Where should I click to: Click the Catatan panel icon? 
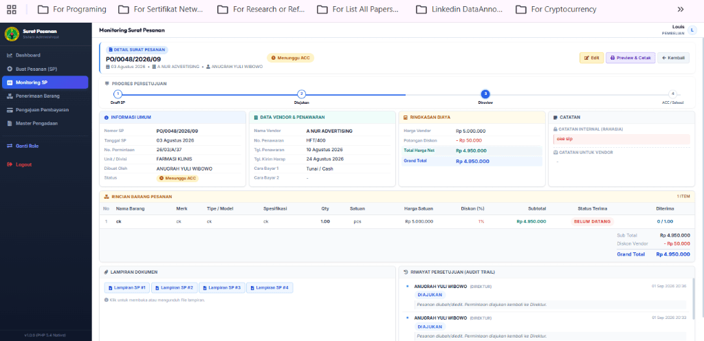tap(555, 118)
